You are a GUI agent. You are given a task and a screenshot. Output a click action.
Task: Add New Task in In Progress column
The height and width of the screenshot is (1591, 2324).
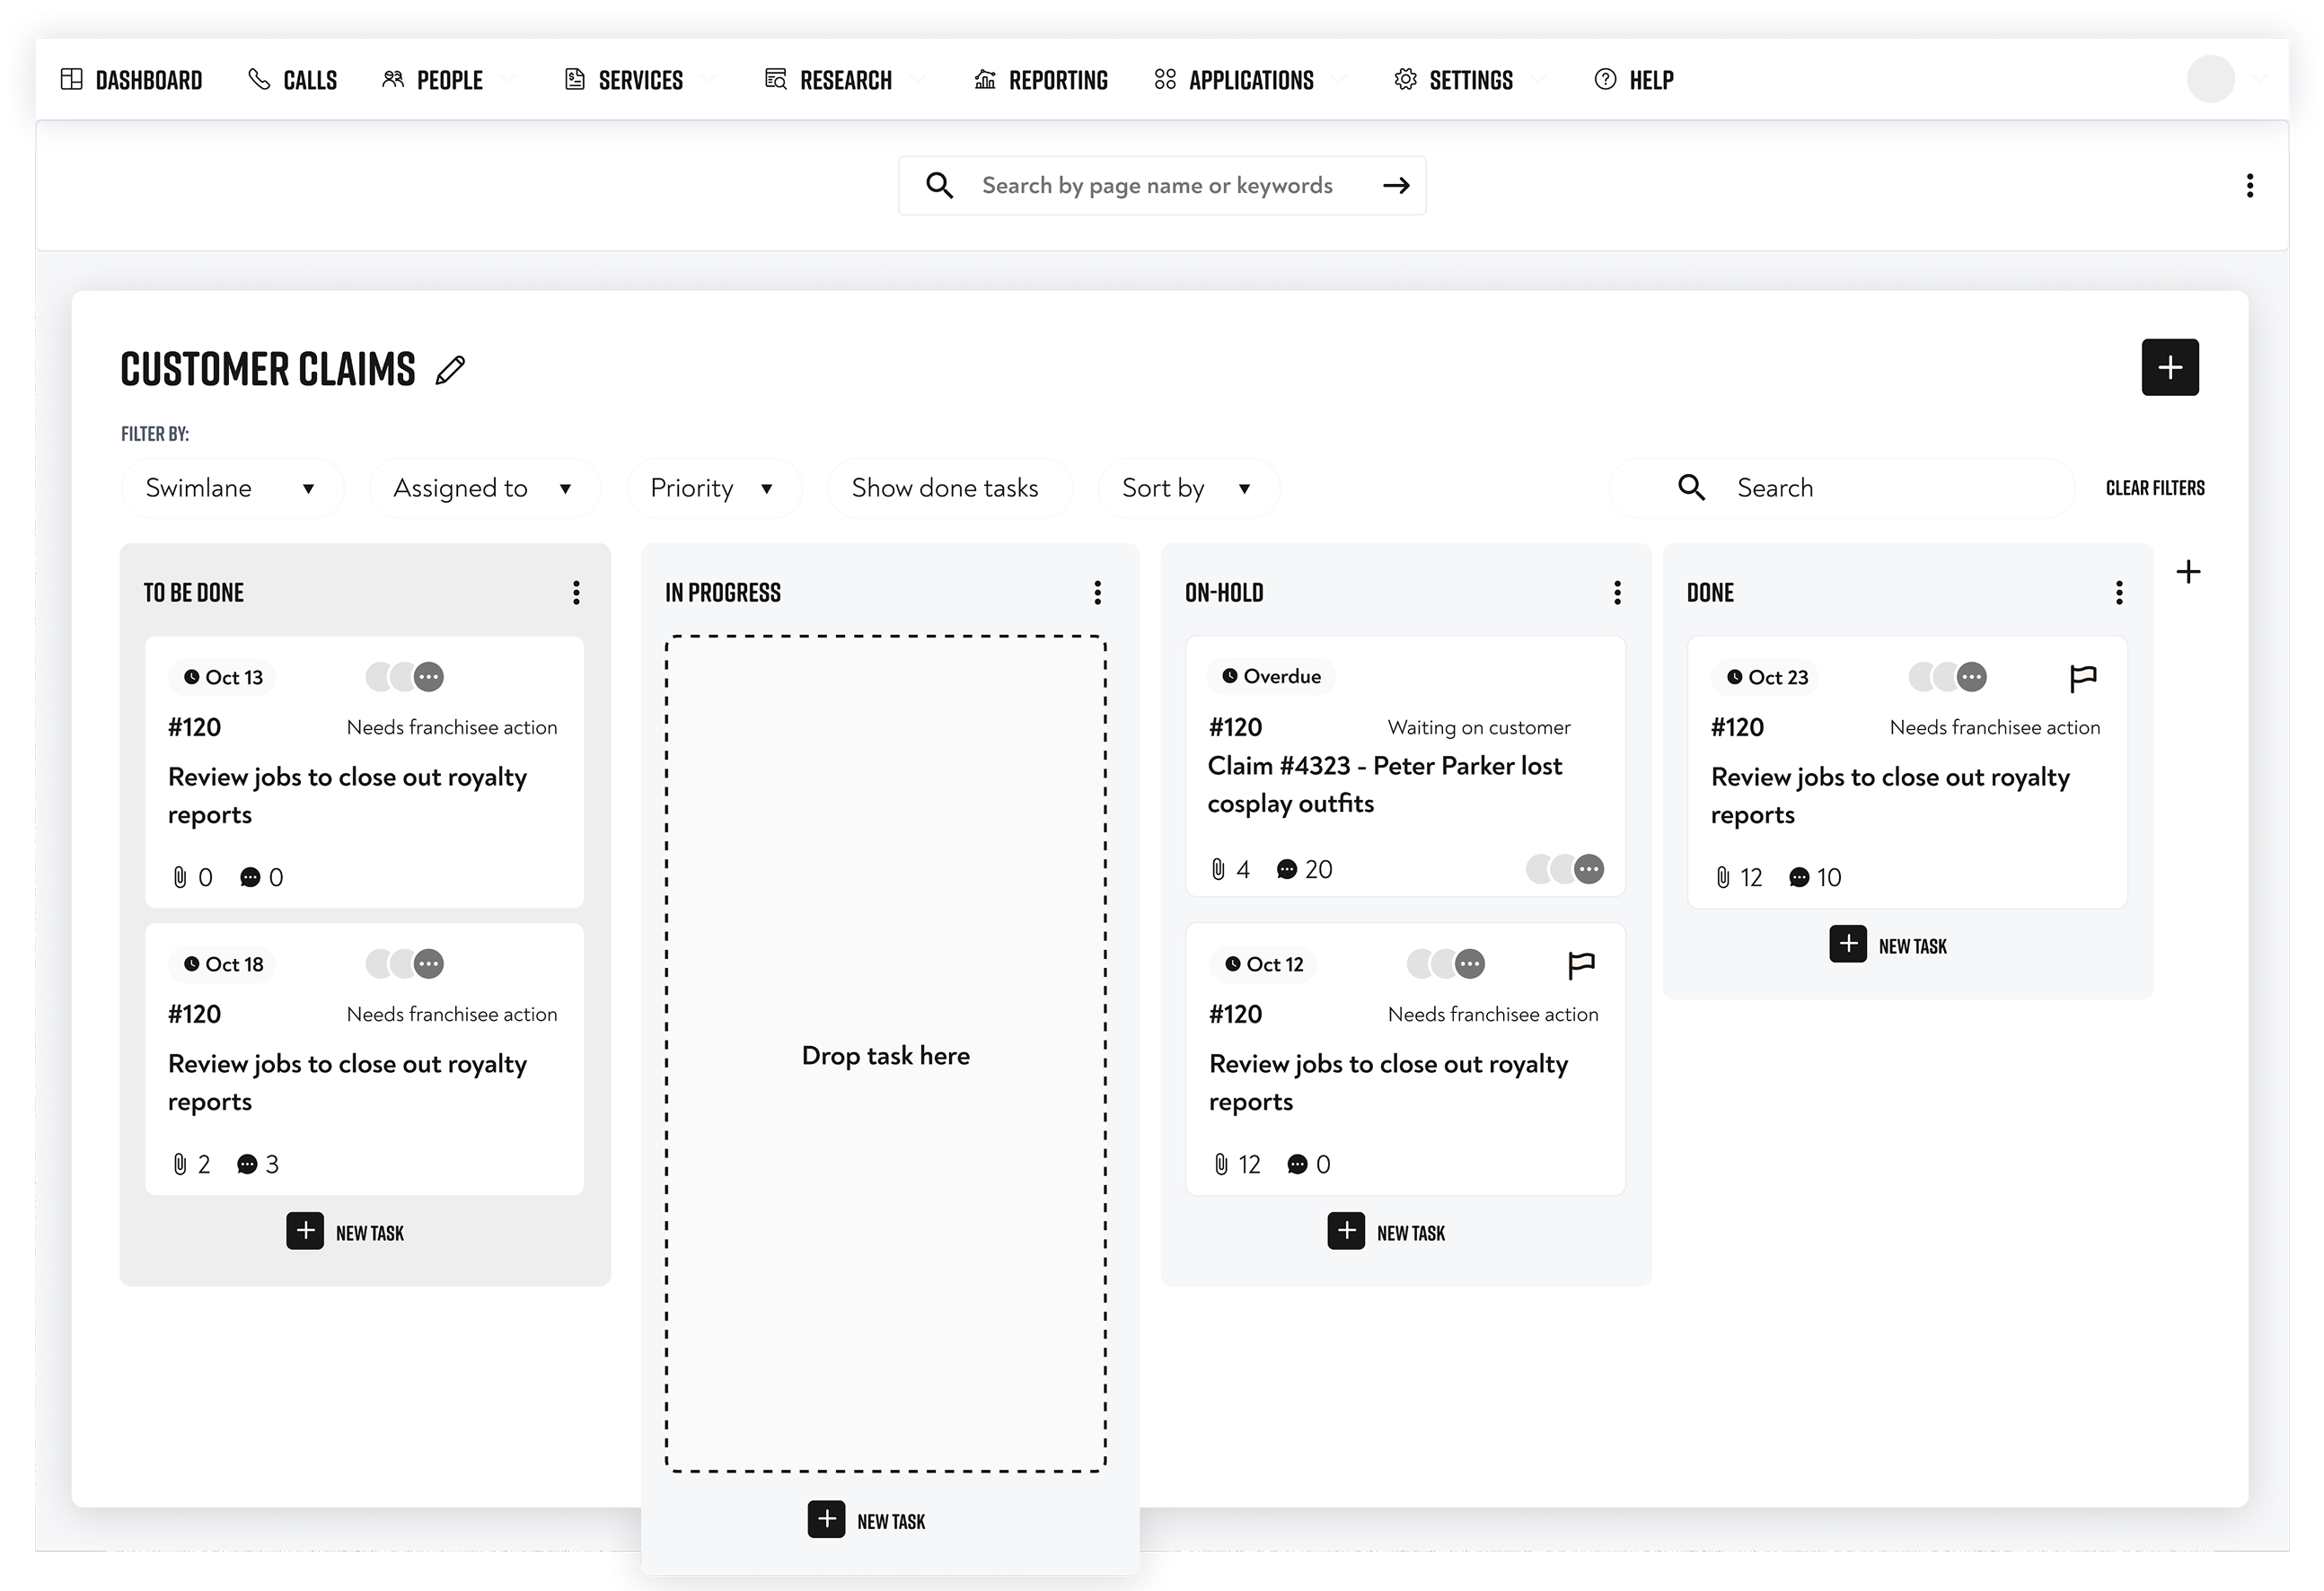(866, 1520)
